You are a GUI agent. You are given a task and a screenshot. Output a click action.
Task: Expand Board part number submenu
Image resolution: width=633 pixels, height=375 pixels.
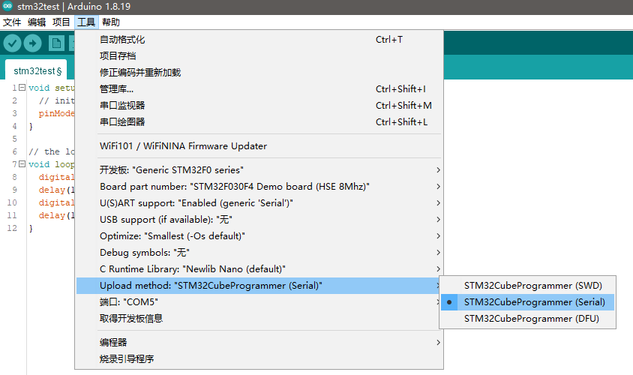259,187
